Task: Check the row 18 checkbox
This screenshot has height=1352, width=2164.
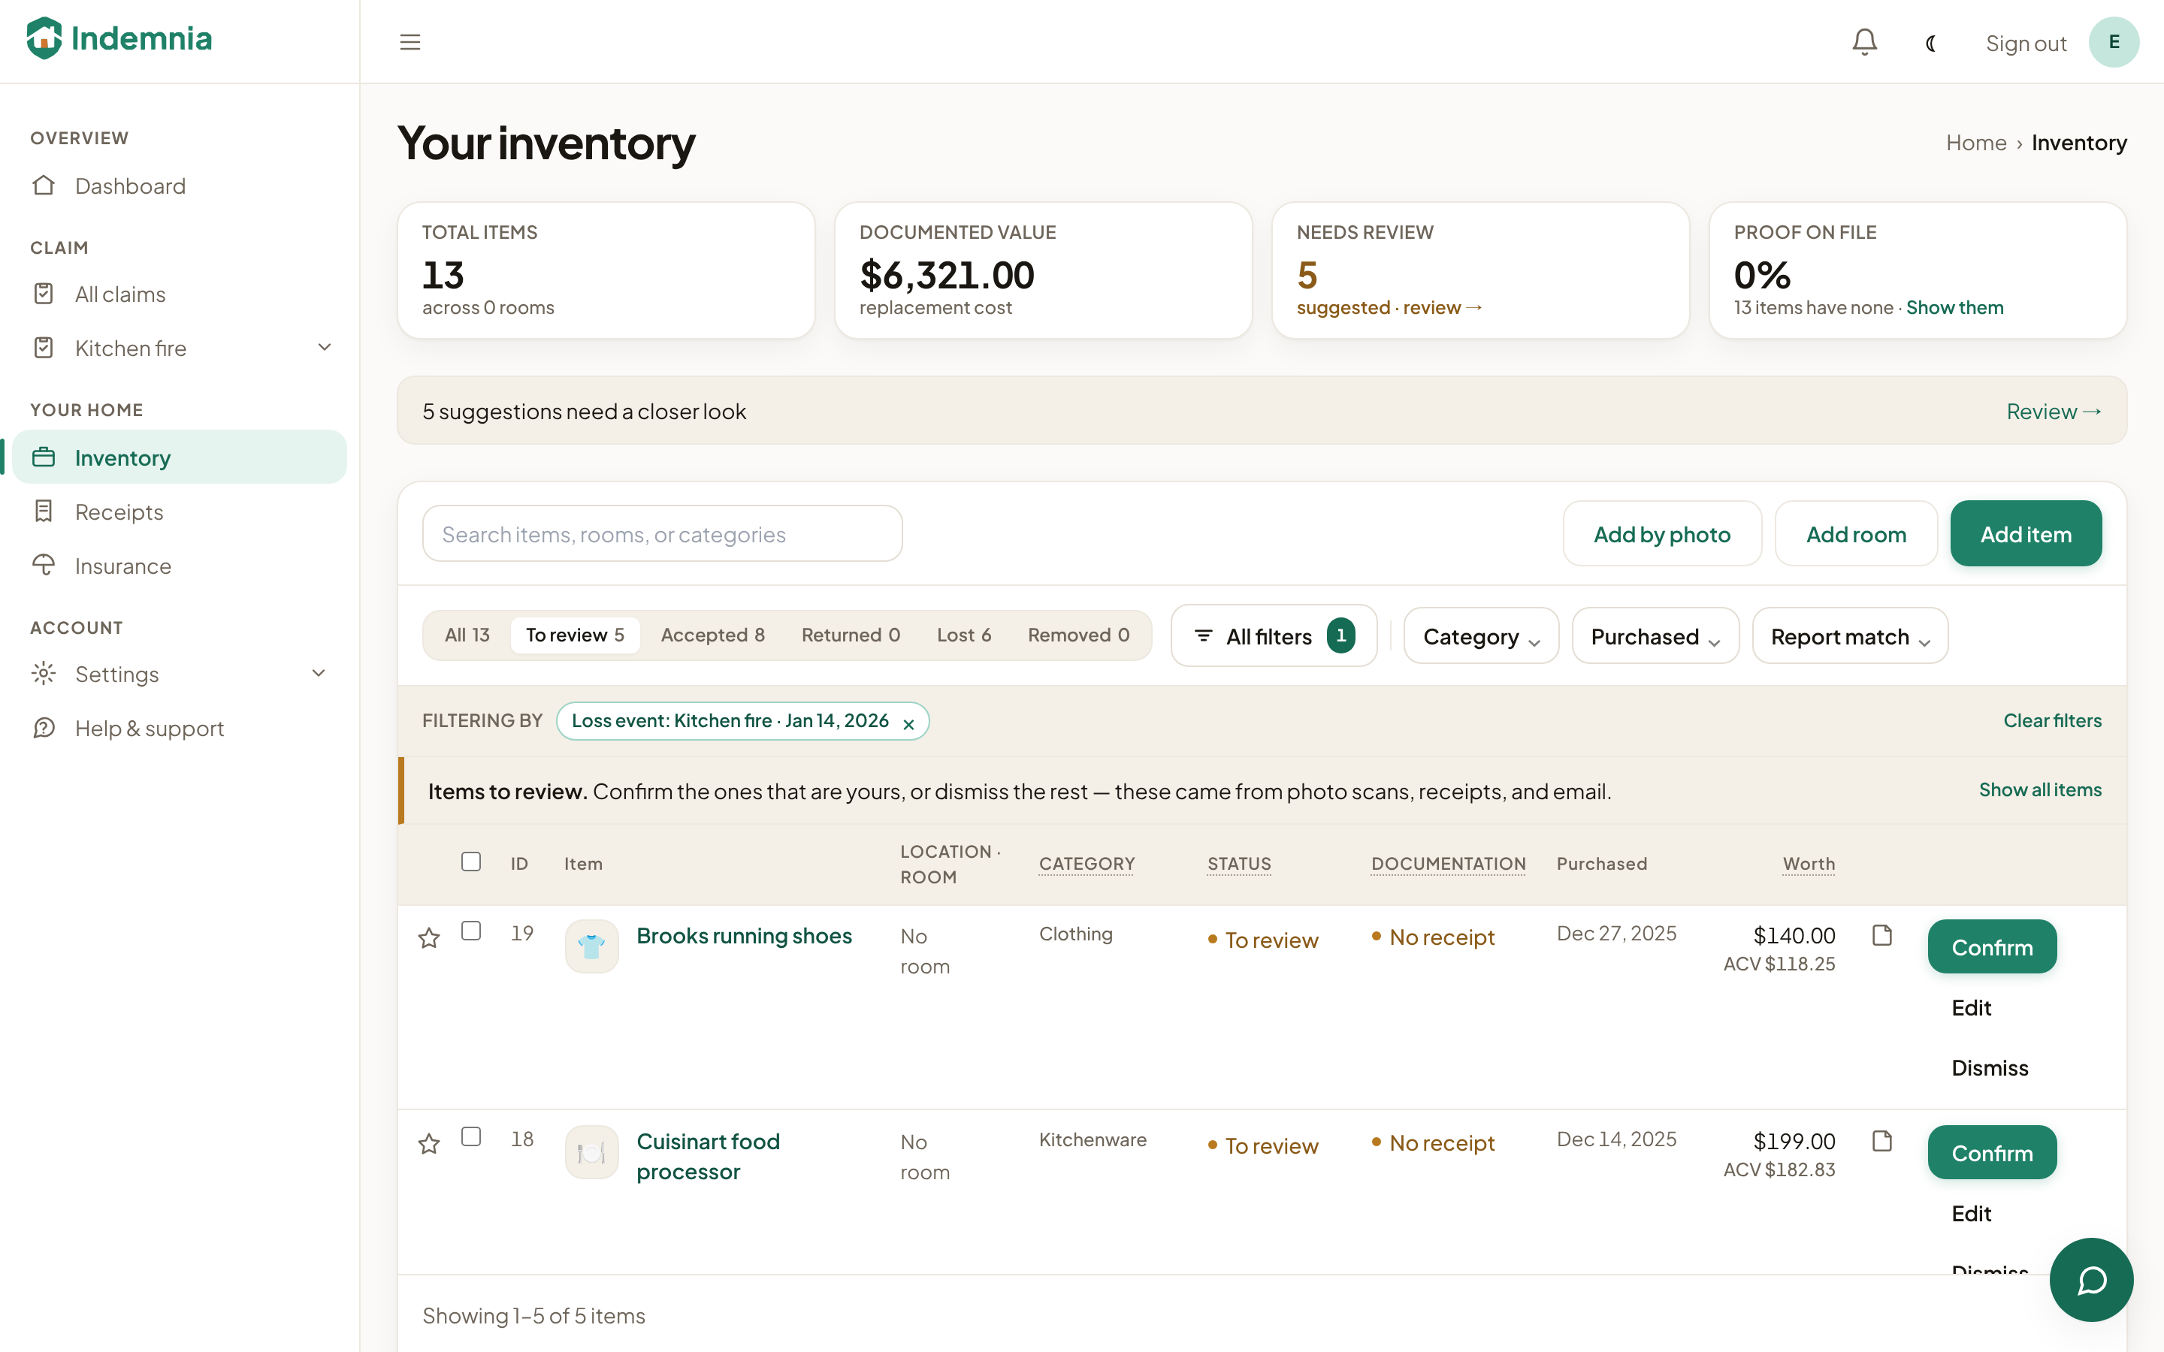Action: pyautogui.click(x=471, y=1136)
